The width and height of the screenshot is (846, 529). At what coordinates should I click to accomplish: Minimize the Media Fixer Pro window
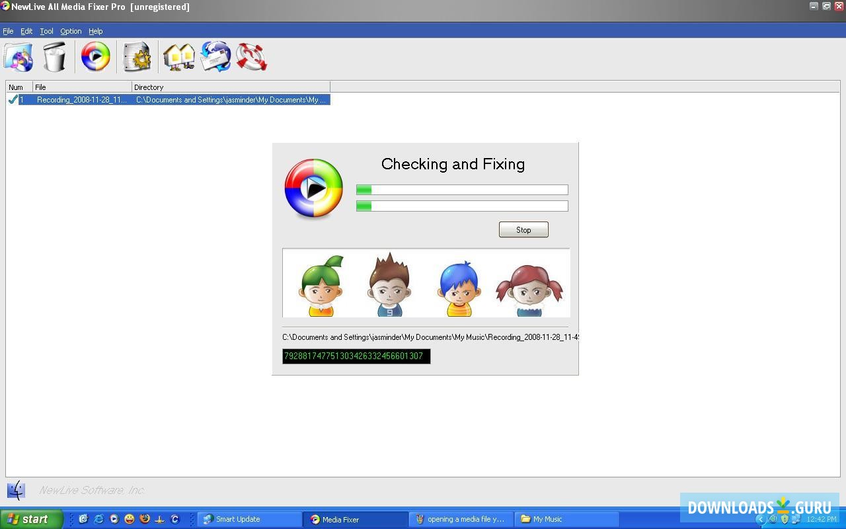(814, 6)
